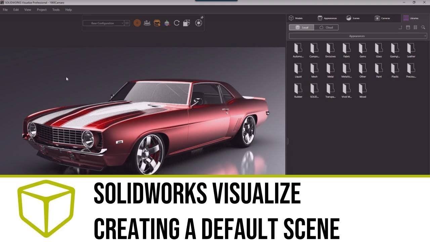Image resolution: width=430 pixels, height=242 pixels.
Task: Open the Goengi... folder
Action: [x=395, y=50]
